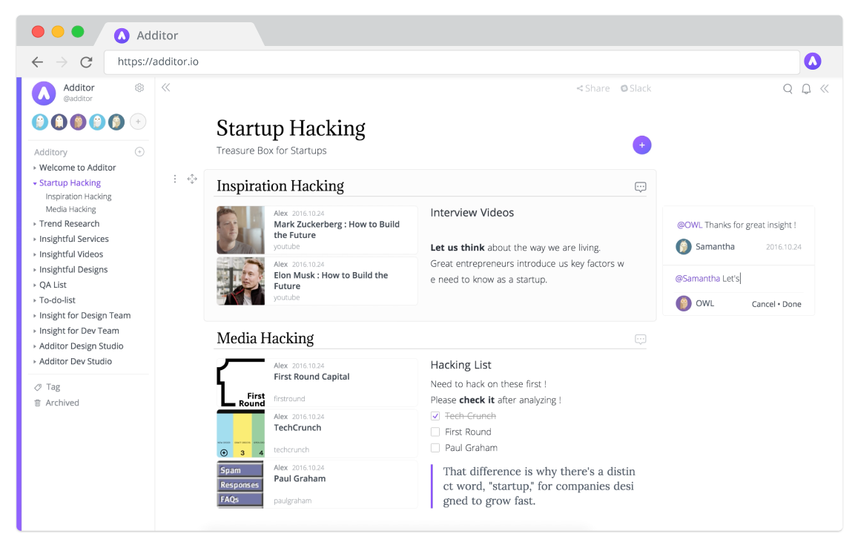Click Done to post the OWL comment
Screen dimensions: 855x548
click(x=792, y=303)
